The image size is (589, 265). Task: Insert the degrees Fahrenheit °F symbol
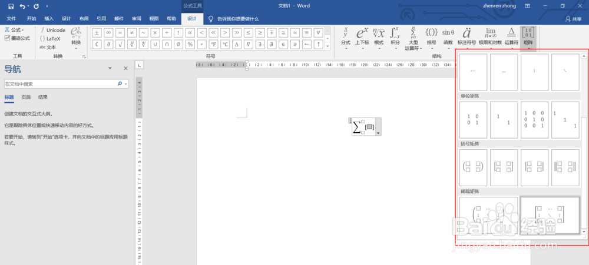tap(214, 45)
